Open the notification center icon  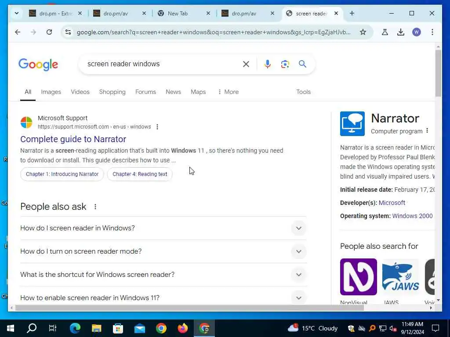(x=435, y=328)
